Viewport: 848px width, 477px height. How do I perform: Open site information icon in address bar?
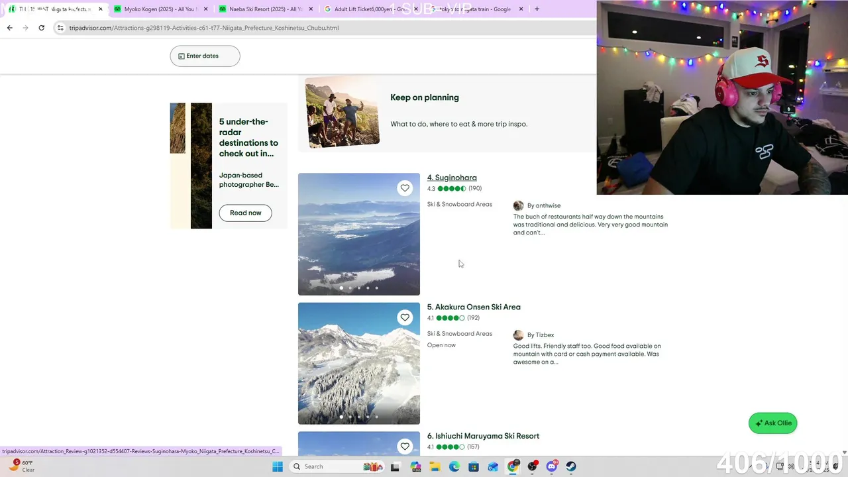[60, 28]
